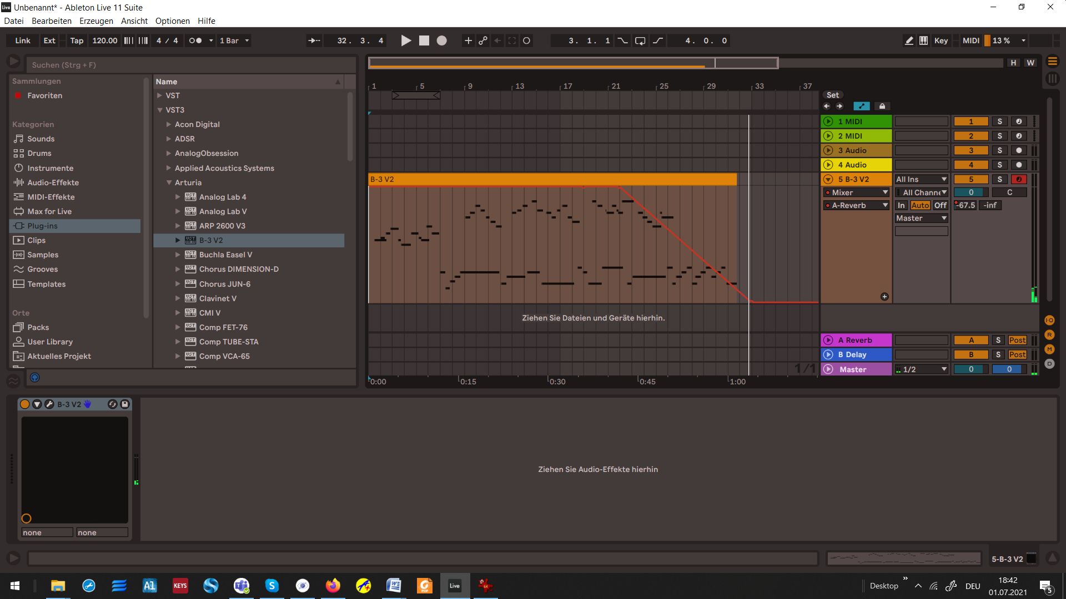
Task: Select Drums category in browser
Action: (39, 153)
